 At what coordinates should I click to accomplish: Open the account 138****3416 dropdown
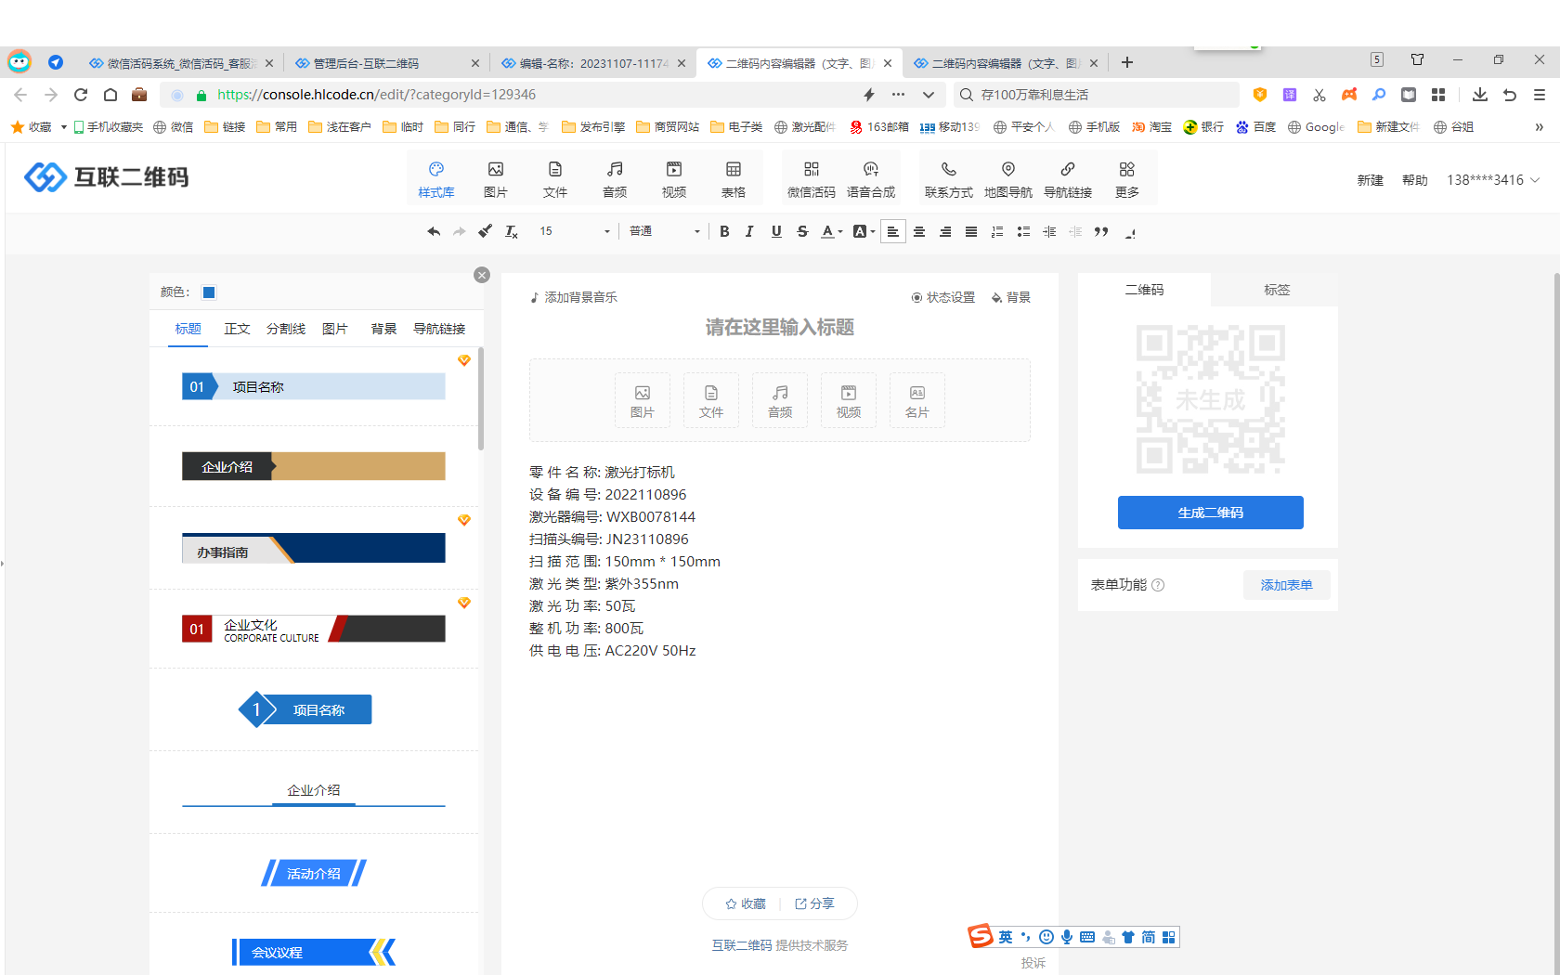1492,180
